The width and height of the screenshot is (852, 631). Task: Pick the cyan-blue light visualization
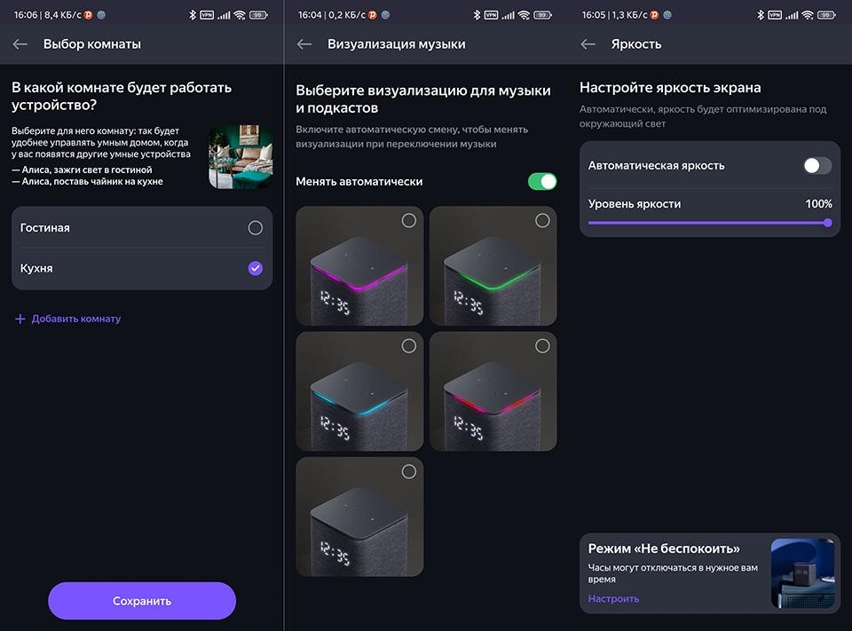click(359, 391)
